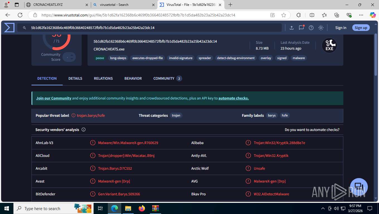Viewport: 379px width, 214px height.
Task: Open the RELATIONS tab
Action: coord(103,79)
